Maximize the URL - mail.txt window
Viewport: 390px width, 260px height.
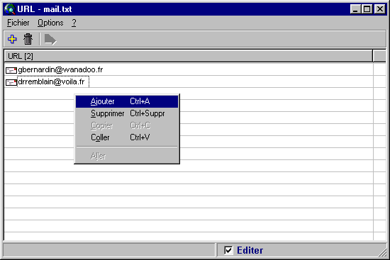(x=367, y=9)
